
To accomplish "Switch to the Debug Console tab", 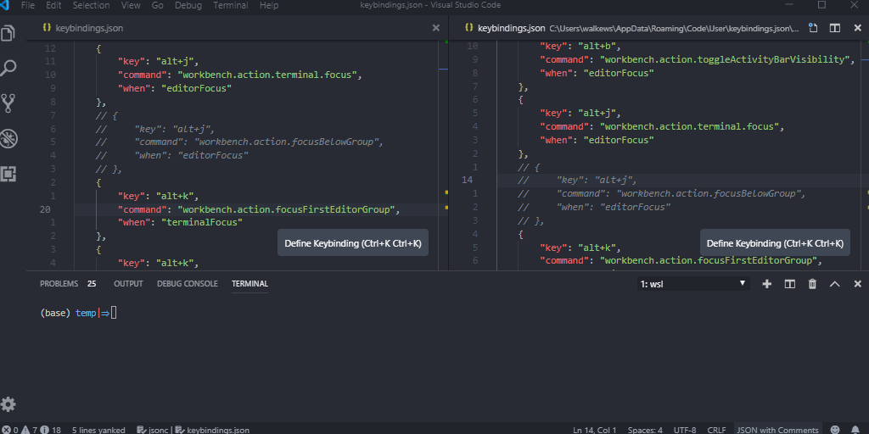I will click(x=188, y=284).
